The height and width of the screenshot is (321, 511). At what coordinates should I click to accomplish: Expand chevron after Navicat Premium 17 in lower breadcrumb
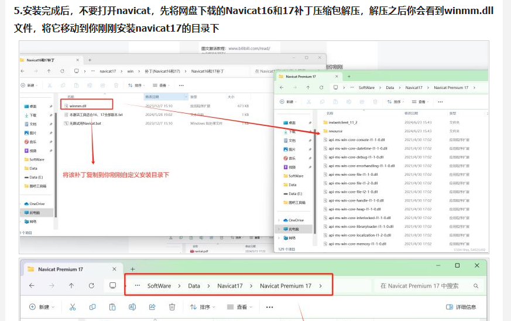point(320,286)
